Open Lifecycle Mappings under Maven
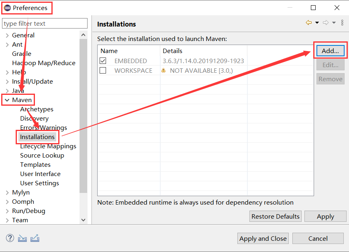The width and height of the screenshot is (349, 252). pyautogui.click(x=48, y=146)
